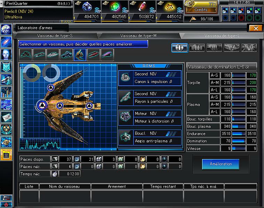Open the statistics graph sidebar icon
264x208 pixels.
(x=6, y=92)
